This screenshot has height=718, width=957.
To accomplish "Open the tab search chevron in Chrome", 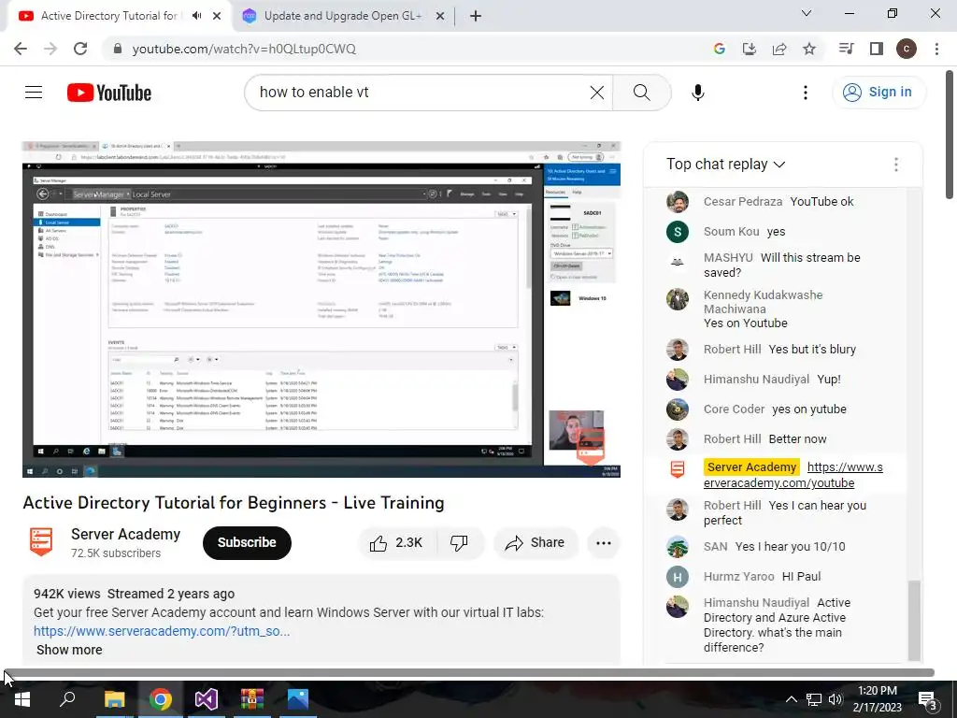I will (807, 13).
